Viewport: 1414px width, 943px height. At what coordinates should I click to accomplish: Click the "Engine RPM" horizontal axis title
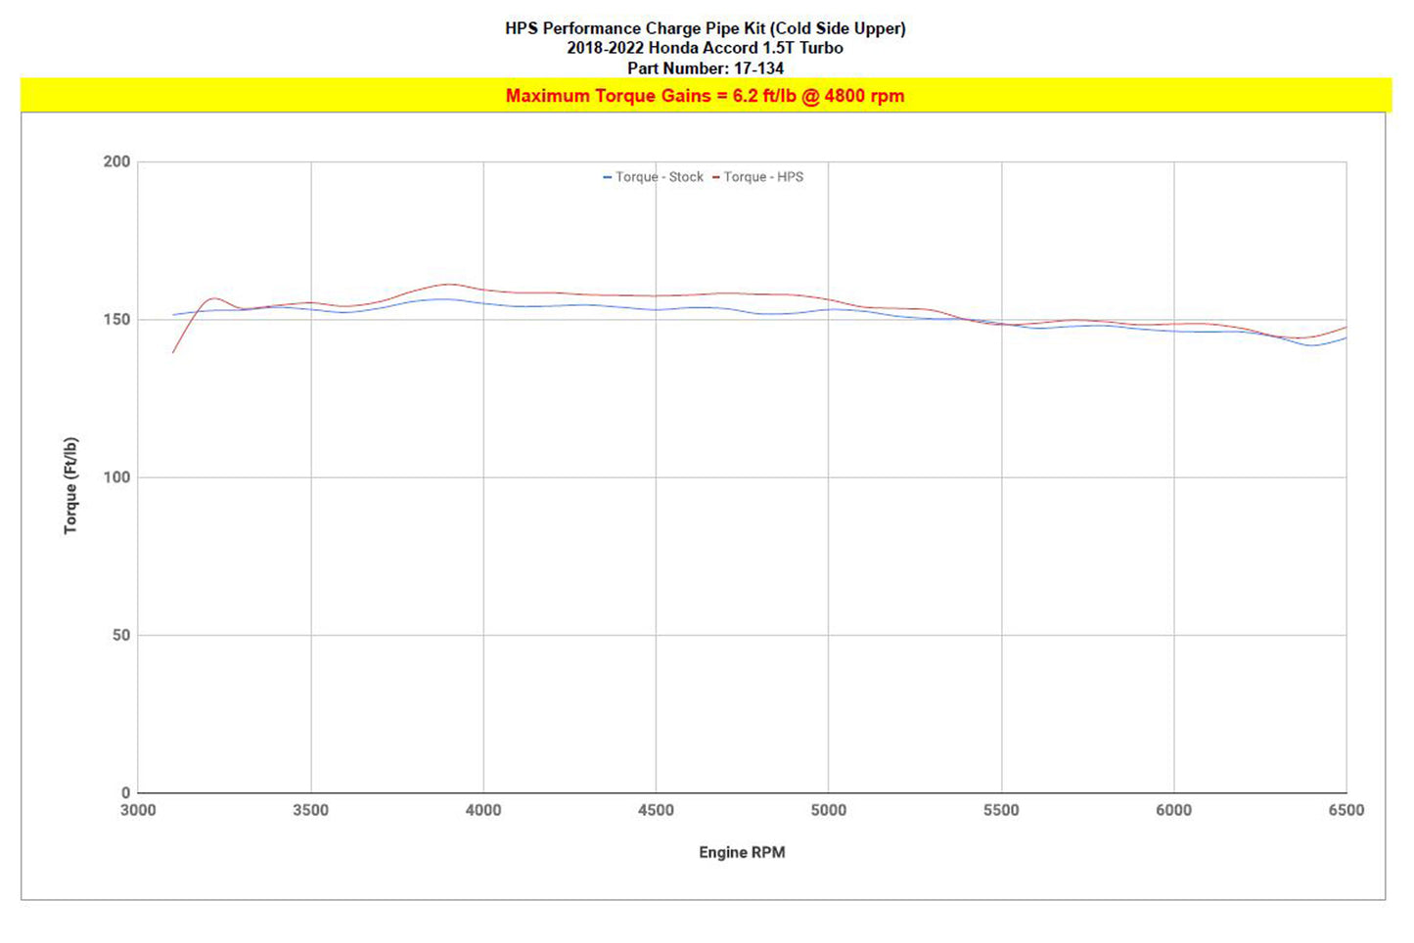742,852
